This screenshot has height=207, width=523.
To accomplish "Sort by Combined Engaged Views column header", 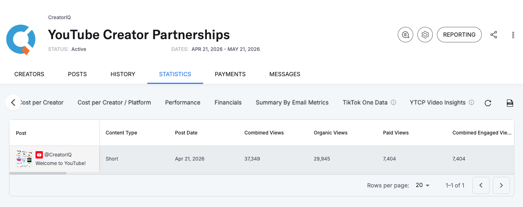I will 481,133.
